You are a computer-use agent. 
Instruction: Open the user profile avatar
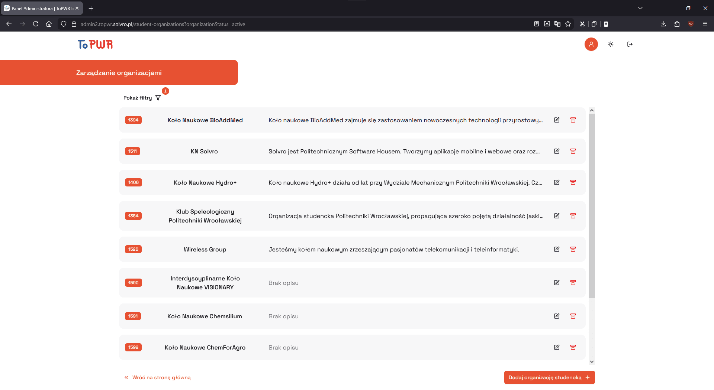click(x=591, y=44)
